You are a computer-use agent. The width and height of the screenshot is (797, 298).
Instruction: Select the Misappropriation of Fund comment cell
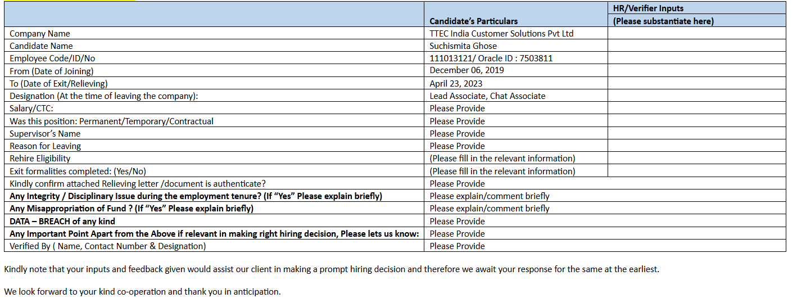(x=489, y=209)
